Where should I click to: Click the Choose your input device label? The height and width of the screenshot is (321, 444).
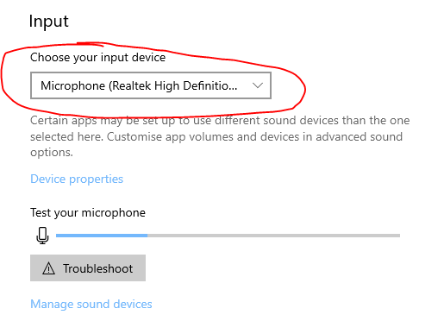pyautogui.click(x=97, y=57)
